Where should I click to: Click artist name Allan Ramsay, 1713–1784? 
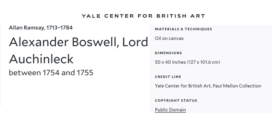click(x=41, y=28)
